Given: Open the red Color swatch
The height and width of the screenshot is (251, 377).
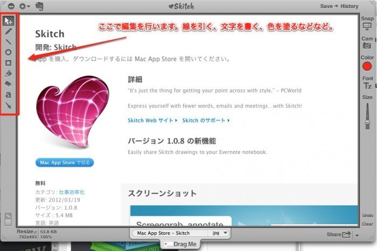Looking at the screenshot, I should click(x=367, y=67).
